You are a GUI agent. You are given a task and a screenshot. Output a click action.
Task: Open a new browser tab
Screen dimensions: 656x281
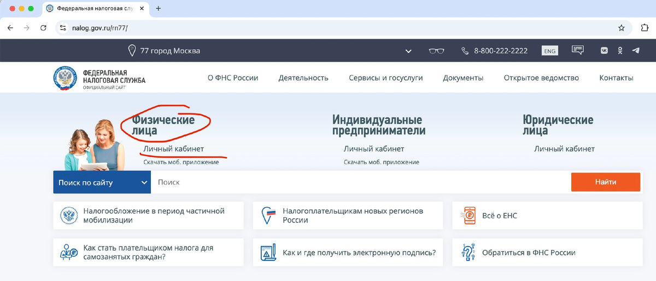coord(159,8)
